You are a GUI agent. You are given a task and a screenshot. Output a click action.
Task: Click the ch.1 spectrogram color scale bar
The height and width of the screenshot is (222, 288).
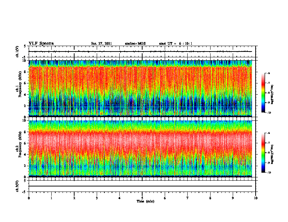(x=263, y=93)
